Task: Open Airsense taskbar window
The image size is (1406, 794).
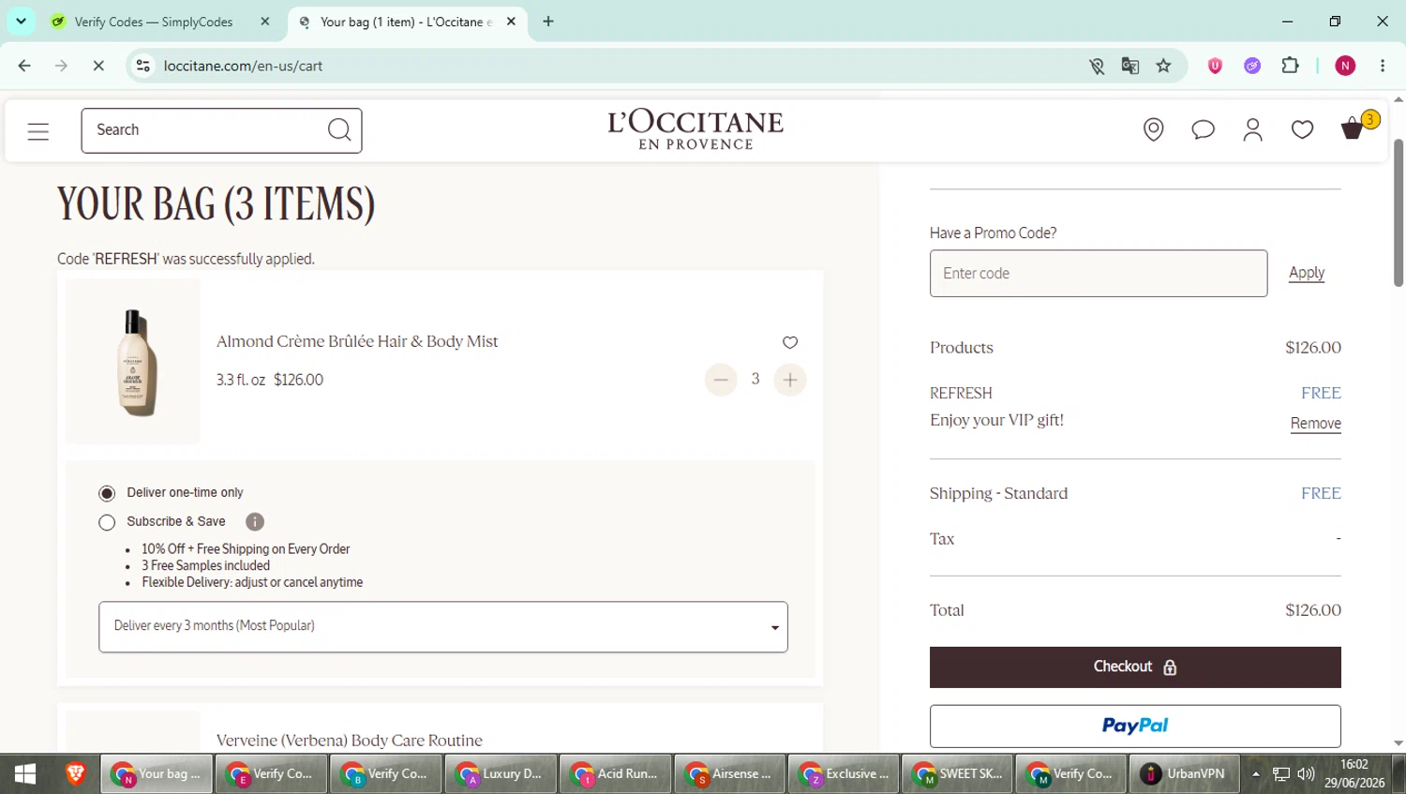Action: [729, 774]
